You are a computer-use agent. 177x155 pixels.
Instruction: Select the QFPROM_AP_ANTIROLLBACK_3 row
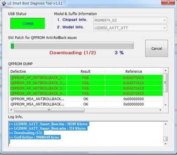coord(86,88)
